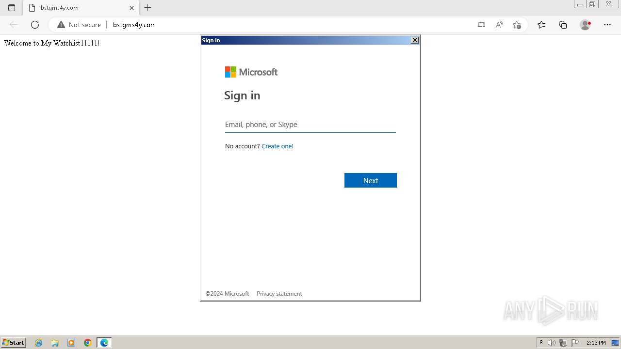The height and width of the screenshot is (349, 621).
Task: Select the bstgms4y.com browser tab
Action: pos(81,8)
